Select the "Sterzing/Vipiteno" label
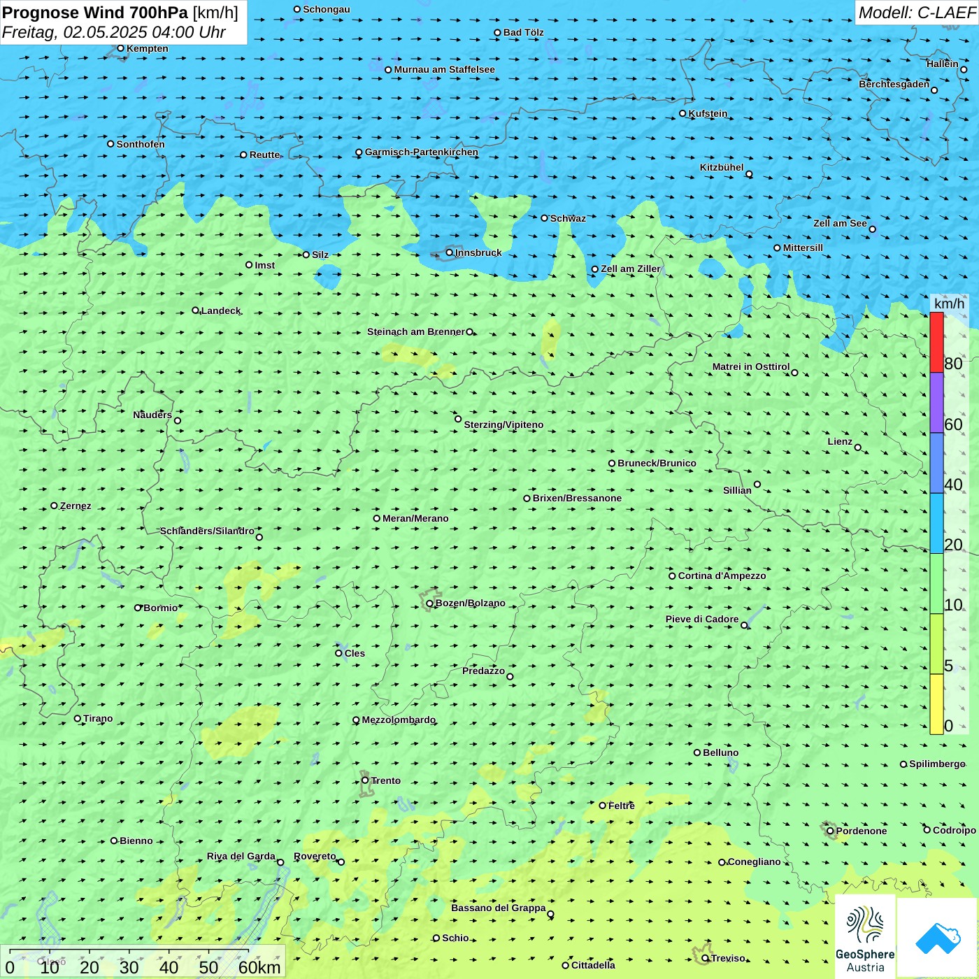 click(504, 424)
